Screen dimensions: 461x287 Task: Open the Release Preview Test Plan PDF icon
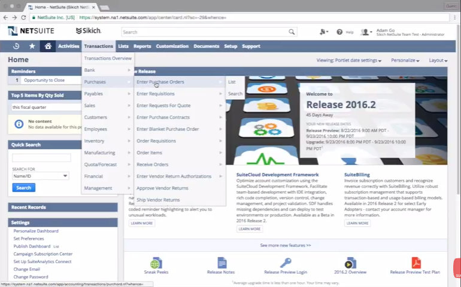[x=415, y=263]
